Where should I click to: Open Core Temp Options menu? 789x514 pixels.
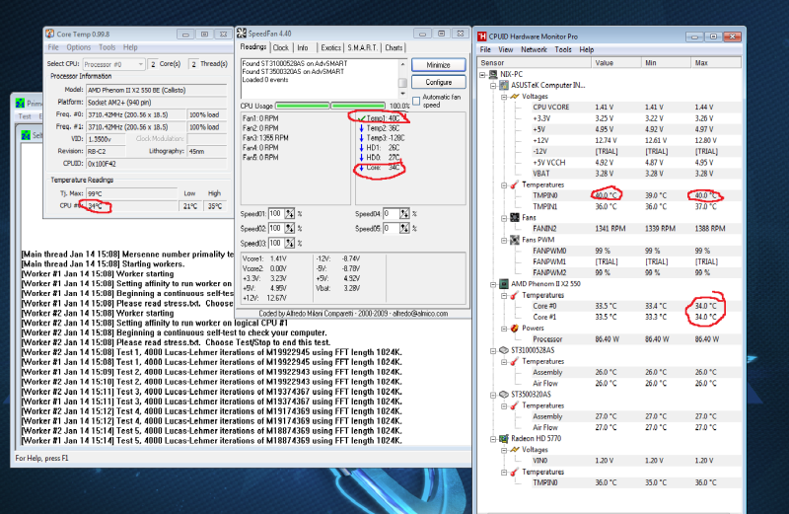[x=79, y=47]
